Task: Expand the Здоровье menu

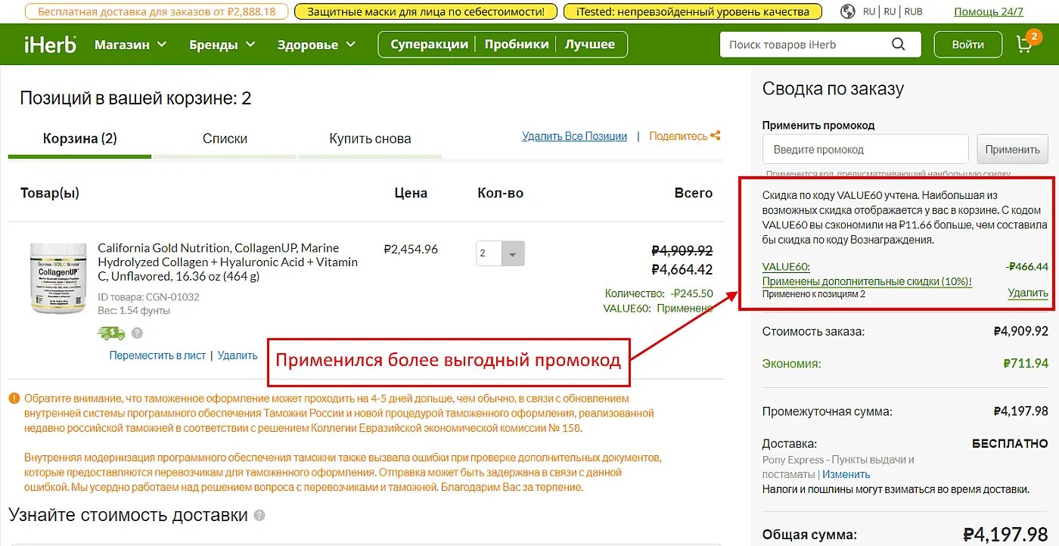Action: point(316,45)
